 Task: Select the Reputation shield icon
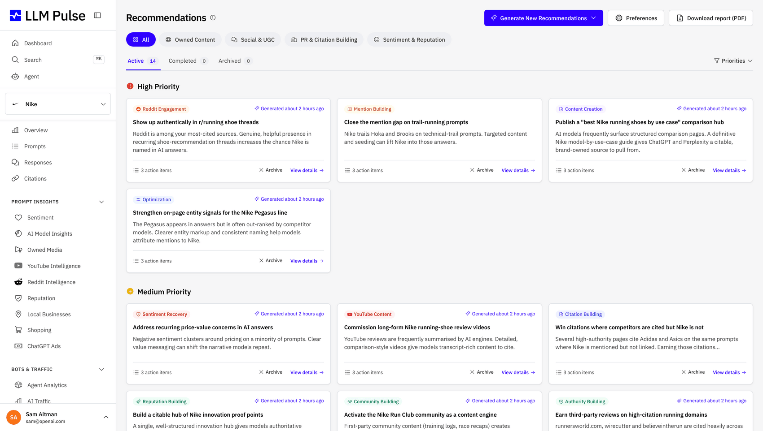coord(18,298)
